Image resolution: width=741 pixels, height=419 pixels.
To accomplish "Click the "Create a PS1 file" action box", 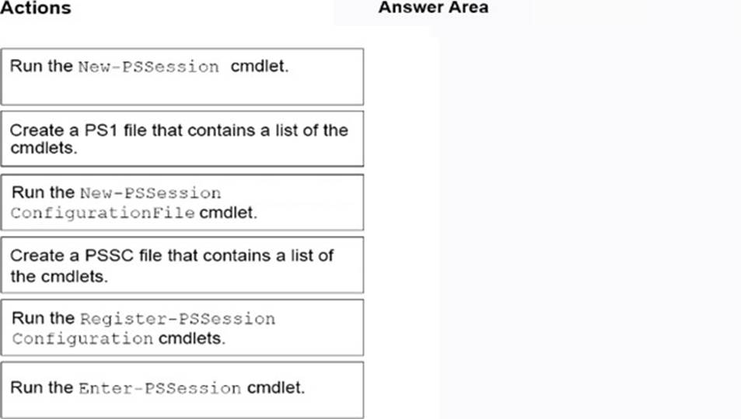I will [x=182, y=139].
